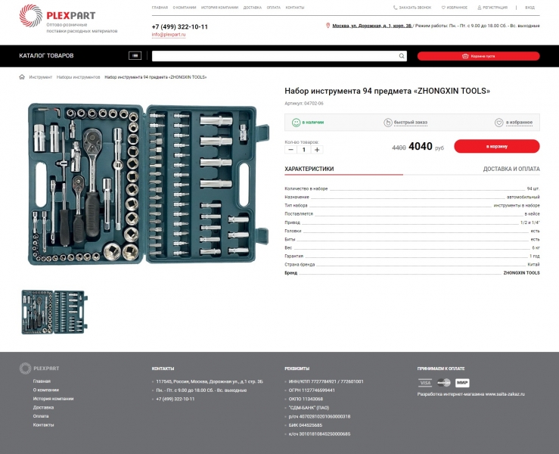Click the МИР payment icon in footer
This screenshot has height=454, width=559.
(462, 383)
